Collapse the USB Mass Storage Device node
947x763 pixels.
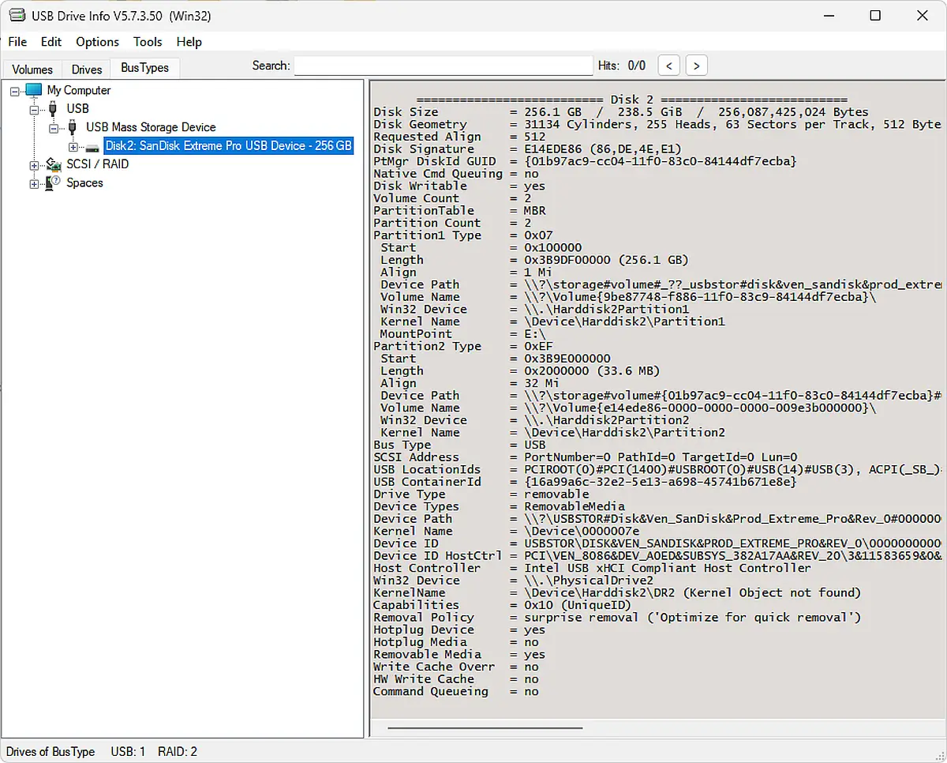[54, 128]
